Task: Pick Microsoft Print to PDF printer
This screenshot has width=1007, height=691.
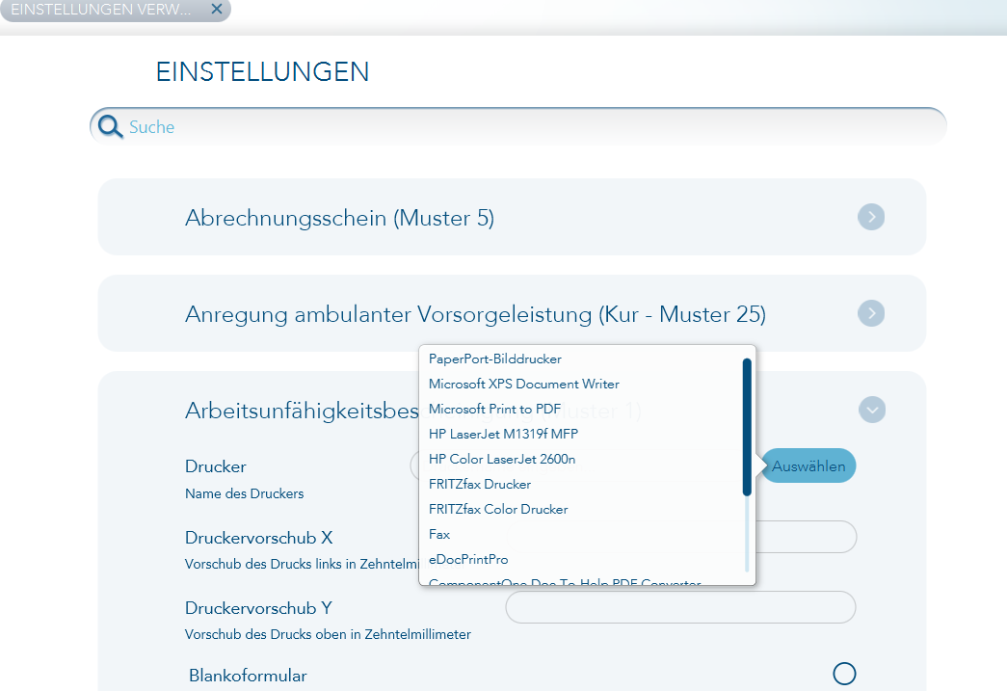Action: [x=494, y=409]
